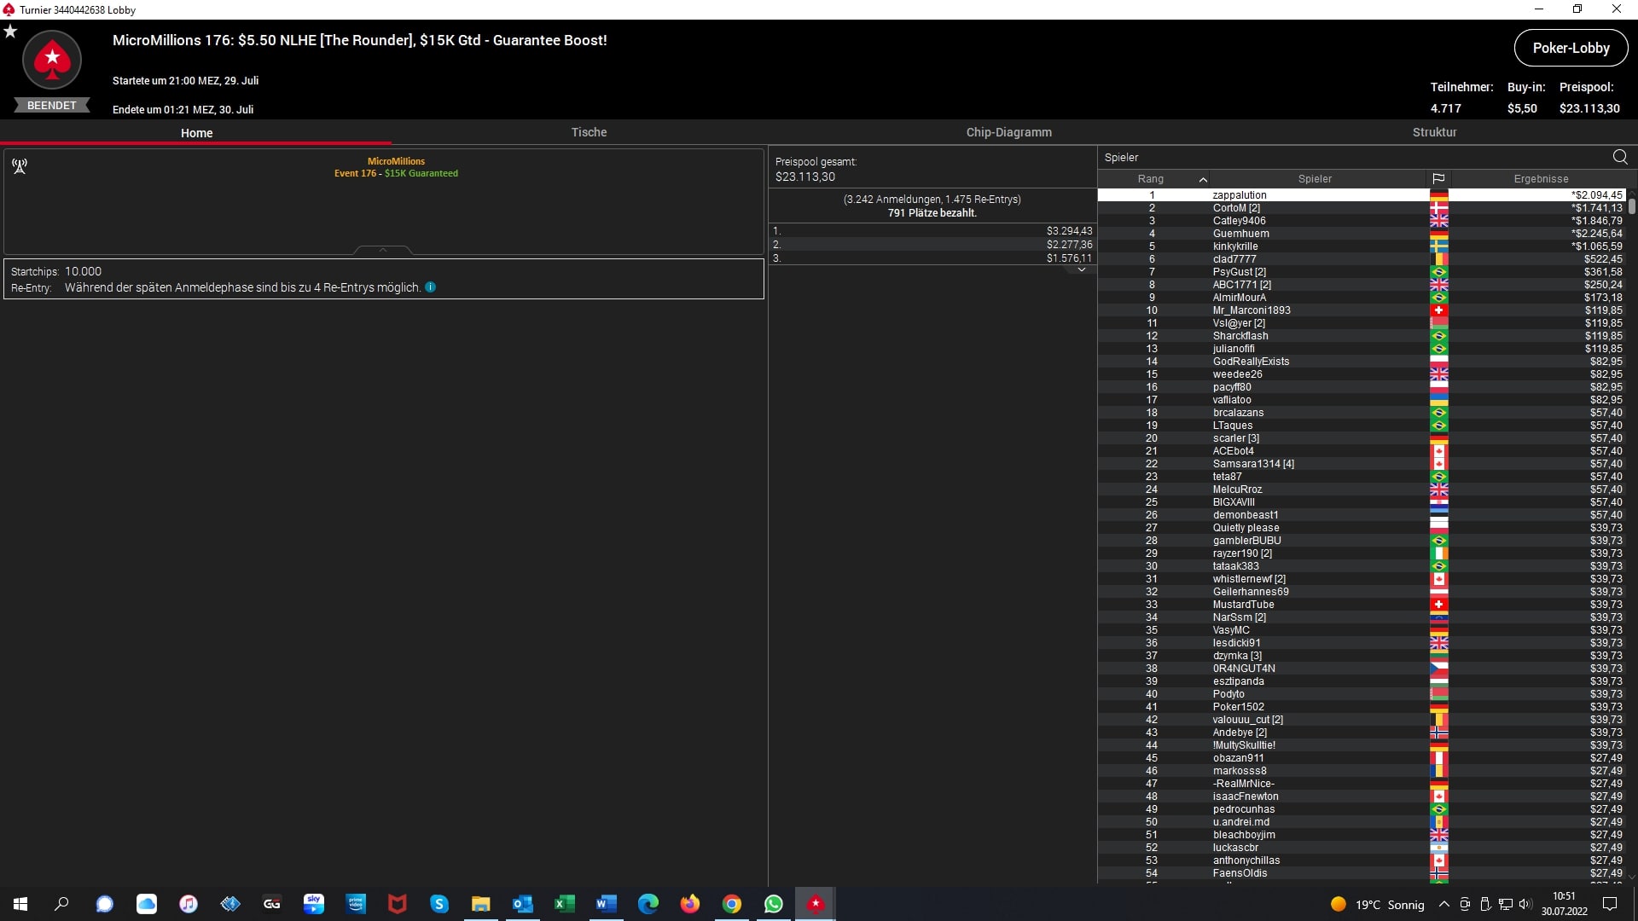Click the Poker-Lobby button

click(x=1571, y=48)
